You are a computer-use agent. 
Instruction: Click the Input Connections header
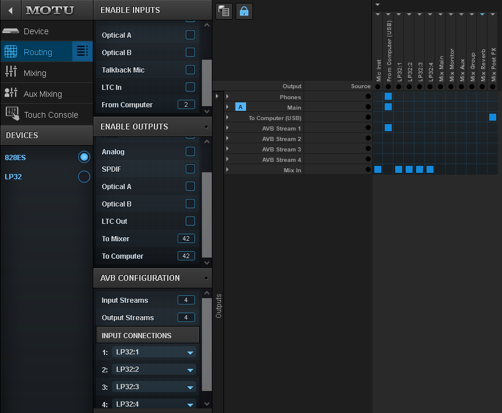147,335
